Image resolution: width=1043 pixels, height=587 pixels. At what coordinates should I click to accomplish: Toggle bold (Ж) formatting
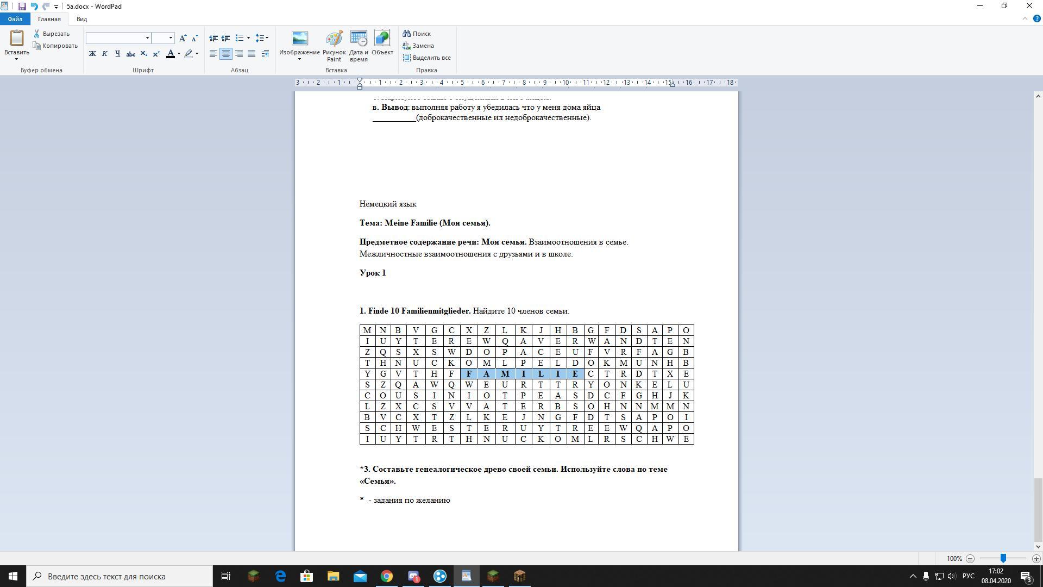(92, 54)
